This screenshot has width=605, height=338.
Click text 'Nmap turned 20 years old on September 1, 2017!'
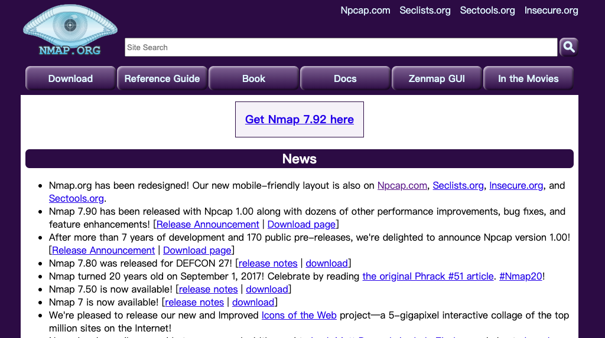(157, 276)
